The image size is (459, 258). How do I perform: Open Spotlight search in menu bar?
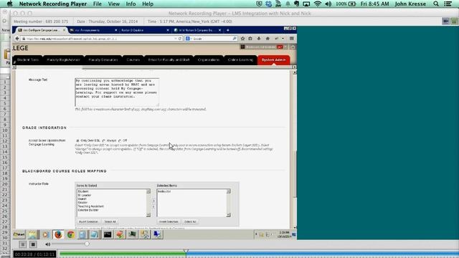pyautogui.click(x=436, y=4)
